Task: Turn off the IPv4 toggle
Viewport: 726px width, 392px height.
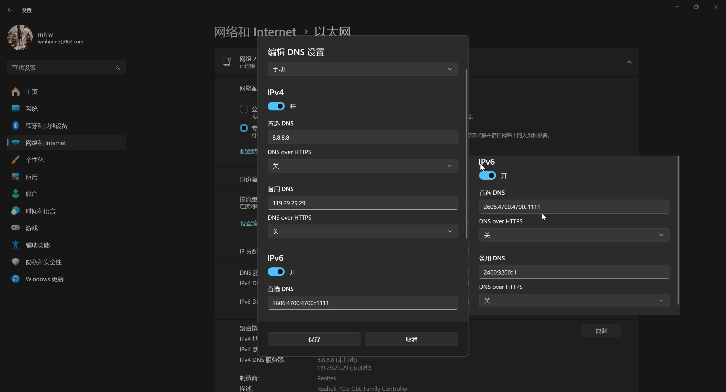Action: pos(275,106)
